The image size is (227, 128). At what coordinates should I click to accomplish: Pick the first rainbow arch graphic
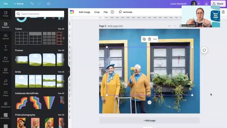tap(22, 103)
